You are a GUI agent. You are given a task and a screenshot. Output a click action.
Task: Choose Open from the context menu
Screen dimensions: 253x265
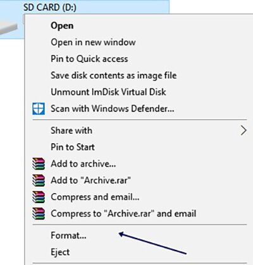click(62, 26)
